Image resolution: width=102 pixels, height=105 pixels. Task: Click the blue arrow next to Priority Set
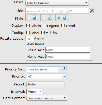[65, 68]
